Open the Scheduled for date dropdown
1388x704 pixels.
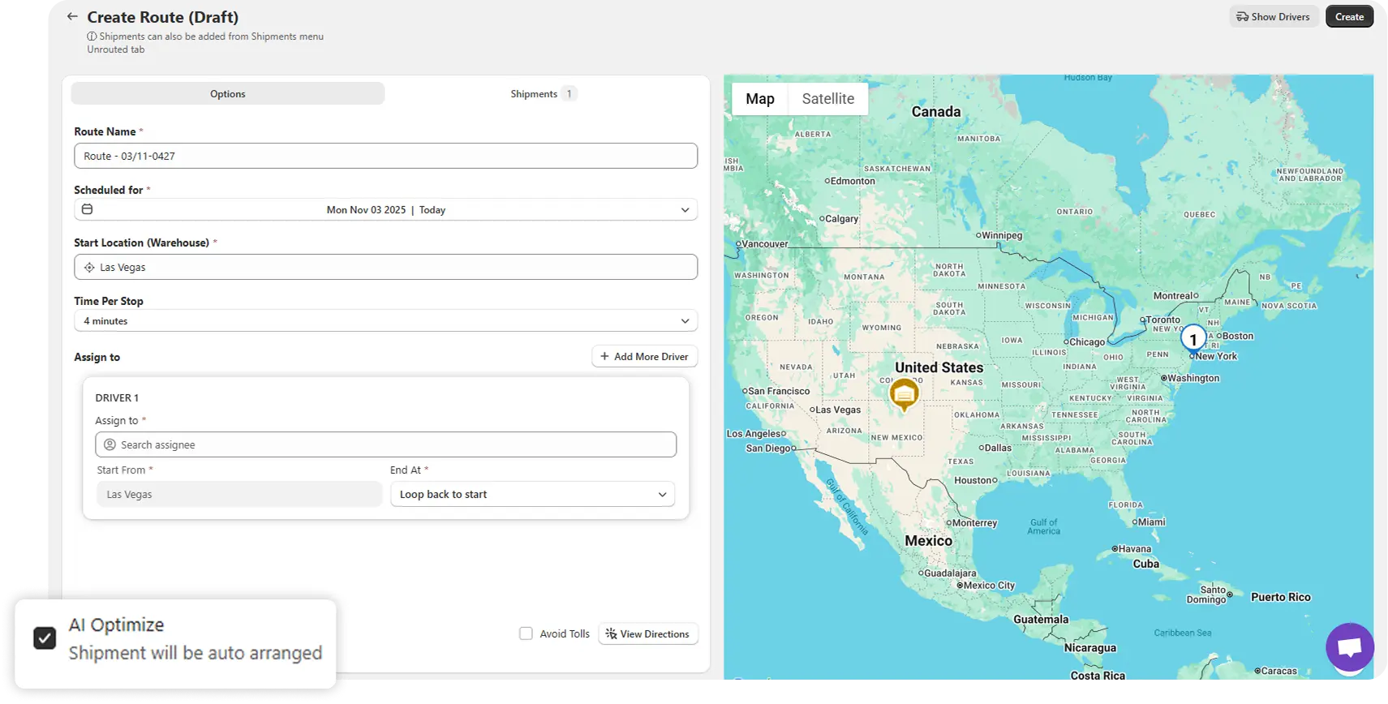(385, 209)
